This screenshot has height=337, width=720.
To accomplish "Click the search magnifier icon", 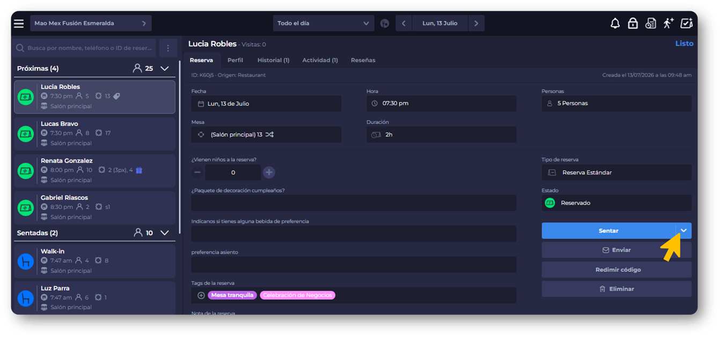I will point(20,48).
